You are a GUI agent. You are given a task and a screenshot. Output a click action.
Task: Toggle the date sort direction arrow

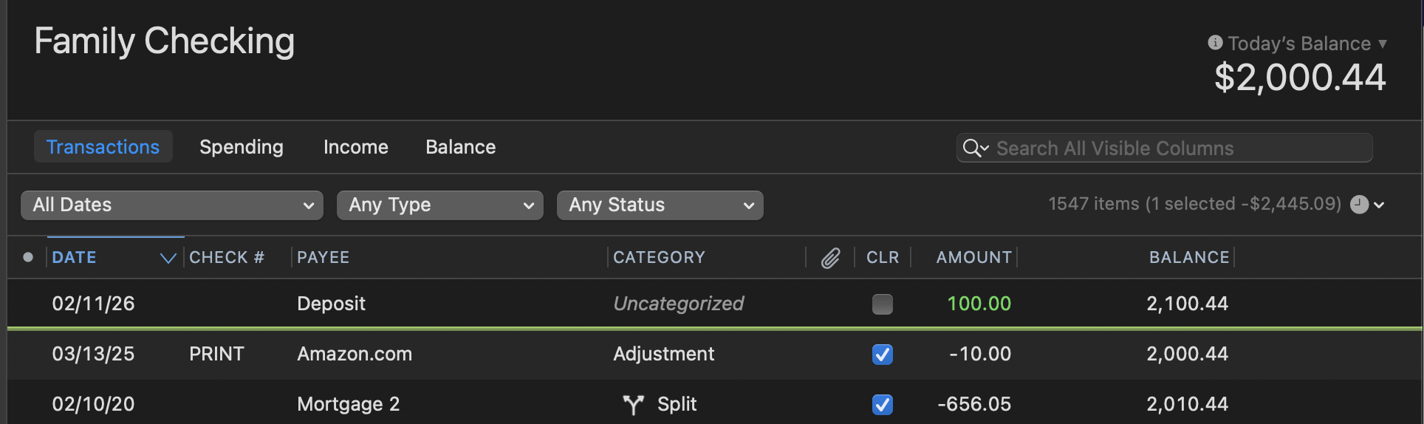tap(168, 258)
